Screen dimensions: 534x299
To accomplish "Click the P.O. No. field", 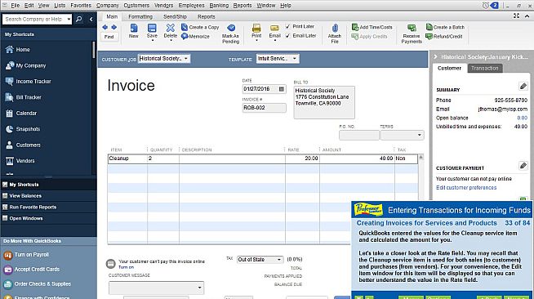I will pyautogui.click(x=358, y=135).
